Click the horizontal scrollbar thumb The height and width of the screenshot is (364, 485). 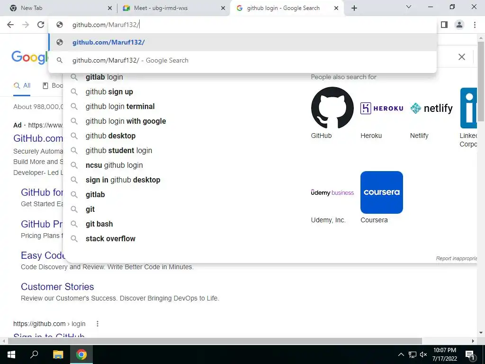pos(215,341)
